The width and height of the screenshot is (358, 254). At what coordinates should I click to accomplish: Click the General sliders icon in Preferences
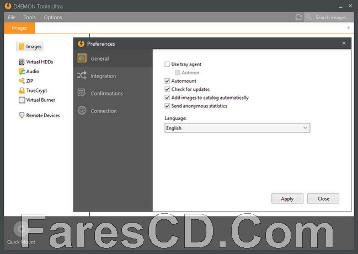[x=82, y=58]
